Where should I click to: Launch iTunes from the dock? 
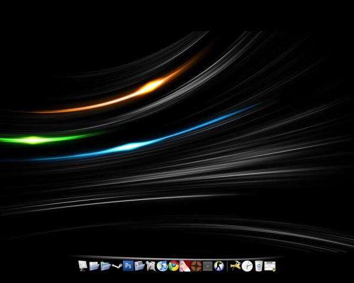(162, 266)
